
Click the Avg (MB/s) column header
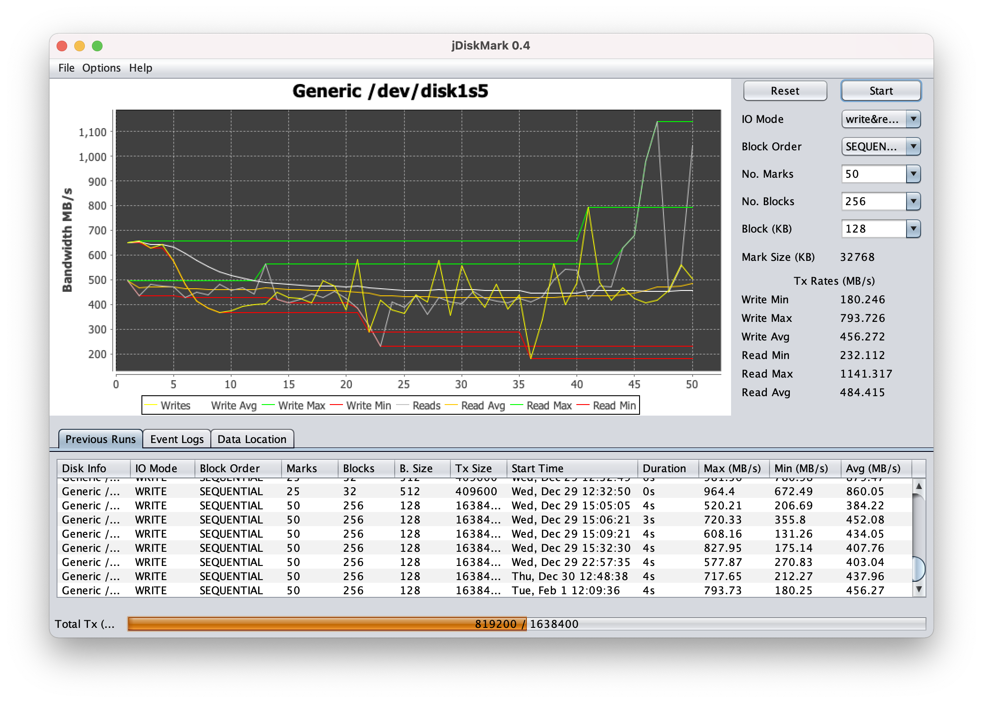(x=876, y=468)
